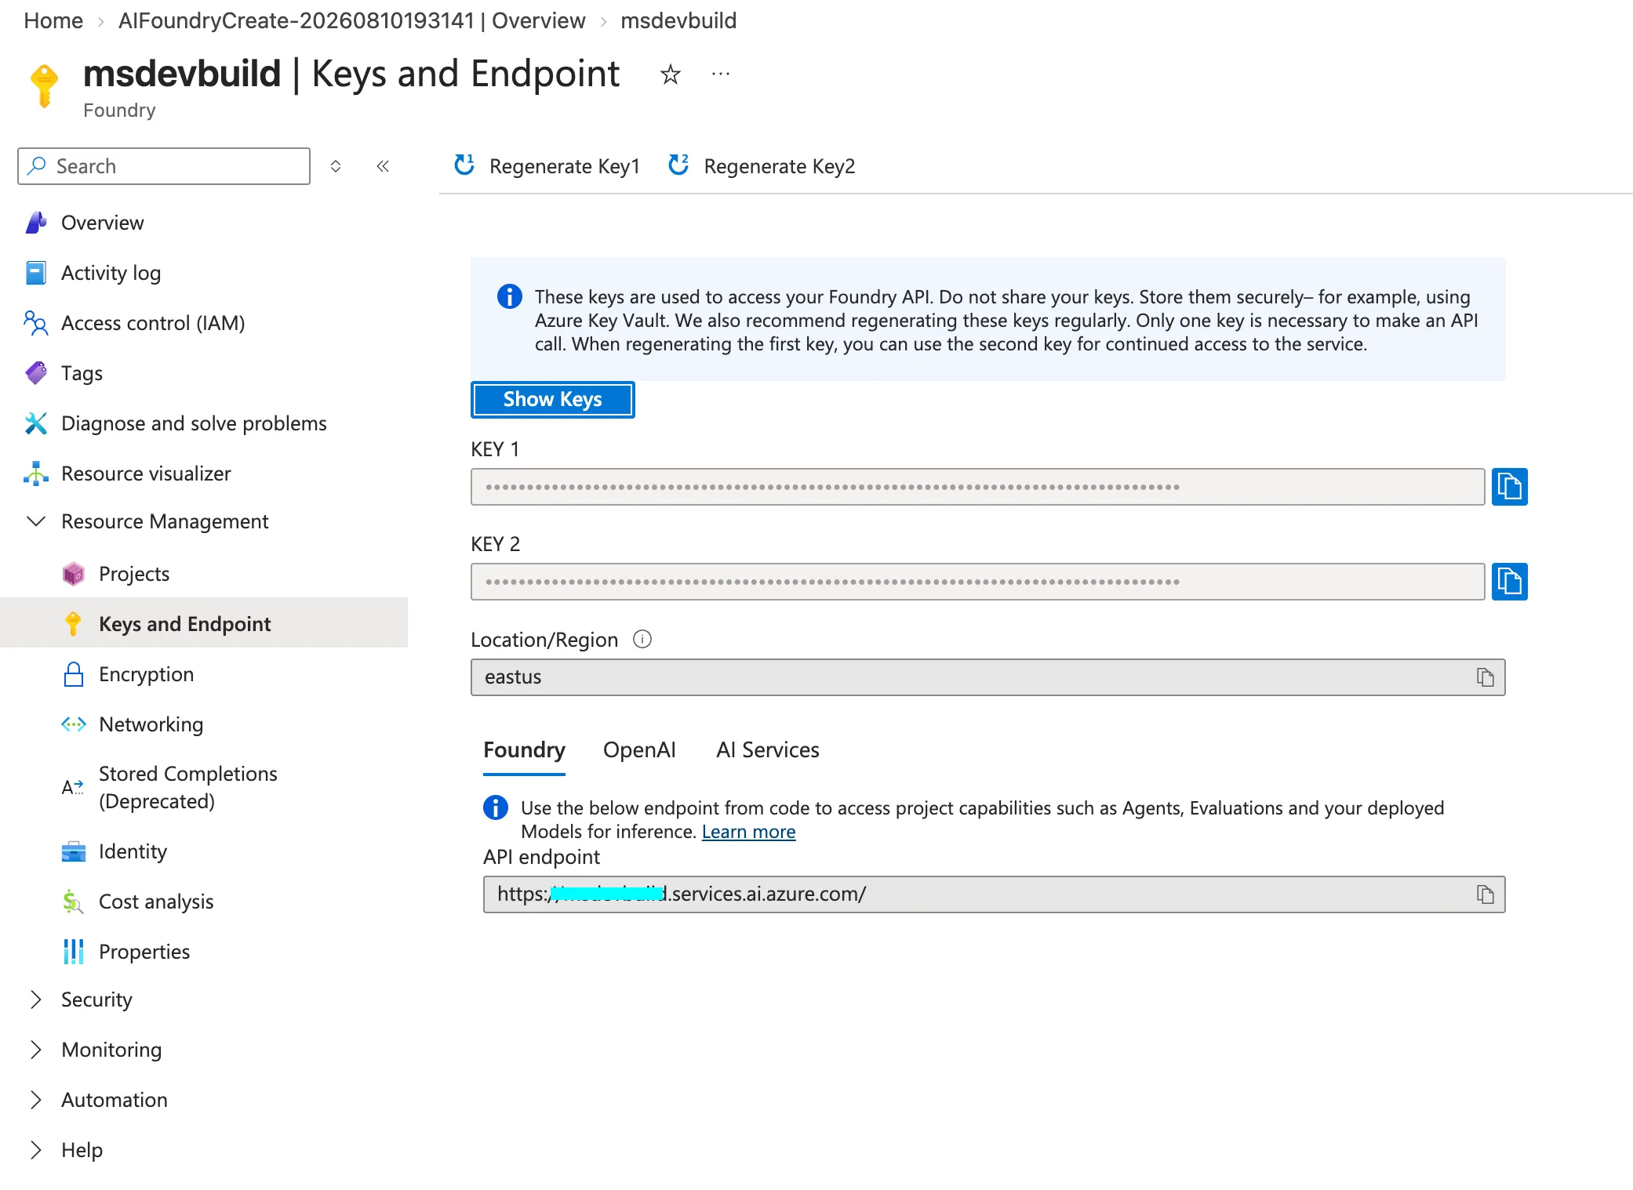This screenshot has height=1190, width=1633.
Task: Switch to the AI Services tab
Action: pyautogui.click(x=767, y=750)
